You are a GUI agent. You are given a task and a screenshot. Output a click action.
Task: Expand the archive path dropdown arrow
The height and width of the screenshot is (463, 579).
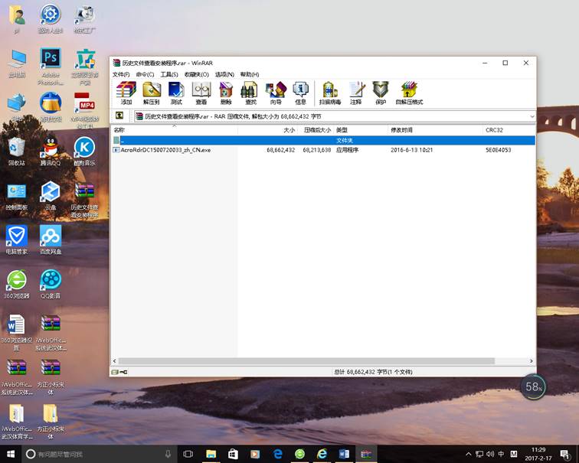532,116
